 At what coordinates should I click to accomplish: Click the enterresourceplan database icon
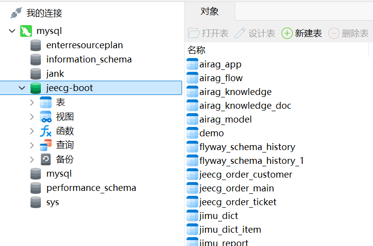click(x=36, y=45)
